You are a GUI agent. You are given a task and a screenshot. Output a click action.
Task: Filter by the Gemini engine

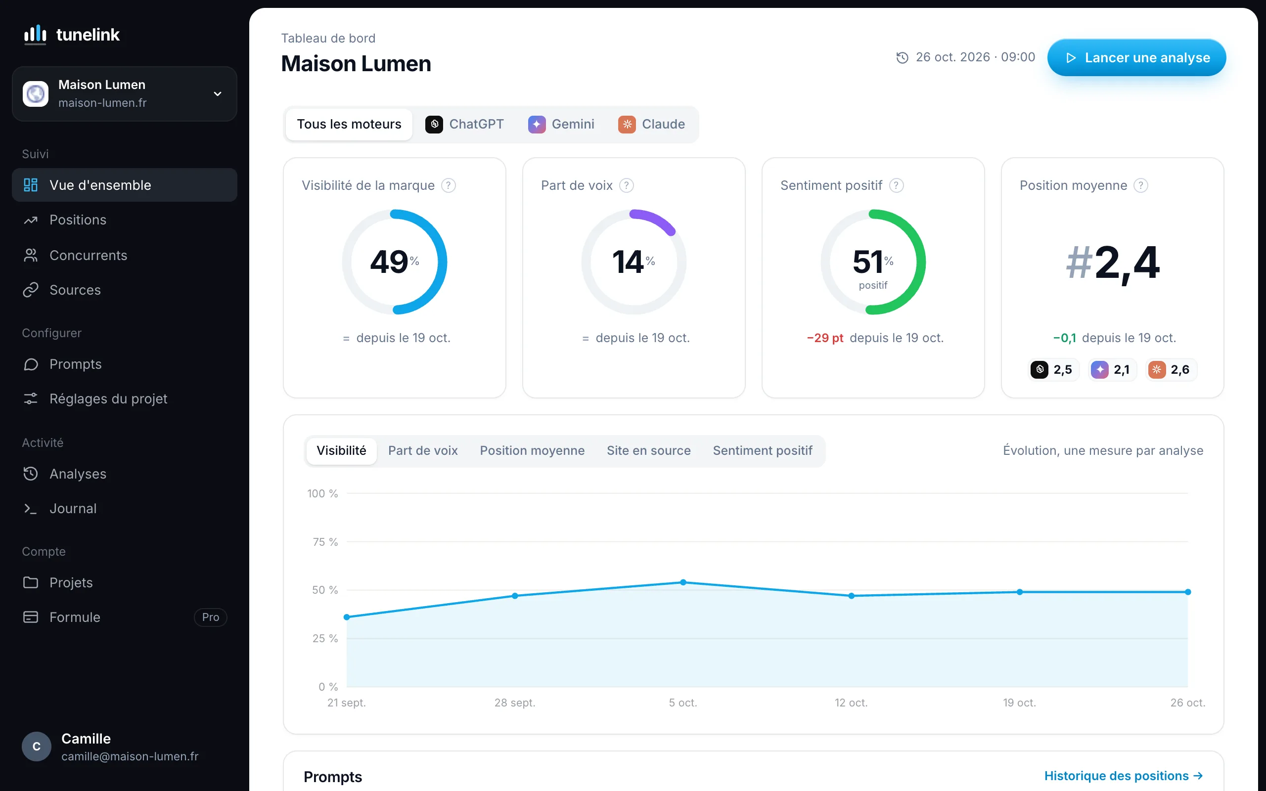561,124
